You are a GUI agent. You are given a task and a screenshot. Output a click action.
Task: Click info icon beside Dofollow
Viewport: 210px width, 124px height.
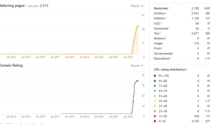[x=166, y=13]
